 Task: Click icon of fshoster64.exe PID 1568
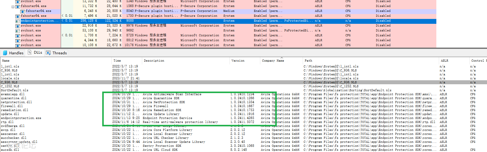pyautogui.click(x=18, y=6)
